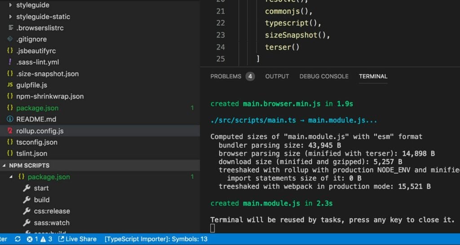Expand the styleguide-static folder
Viewport: 460px width, 245px height.
pyautogui.click(x=11, y=17)
